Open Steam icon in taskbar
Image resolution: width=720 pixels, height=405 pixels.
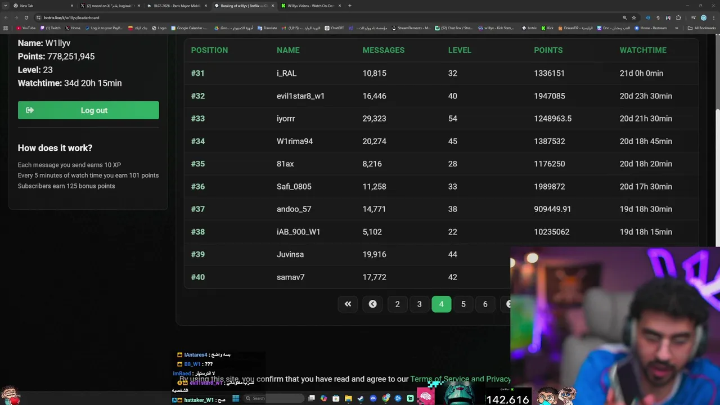click(x=361, y=398)
